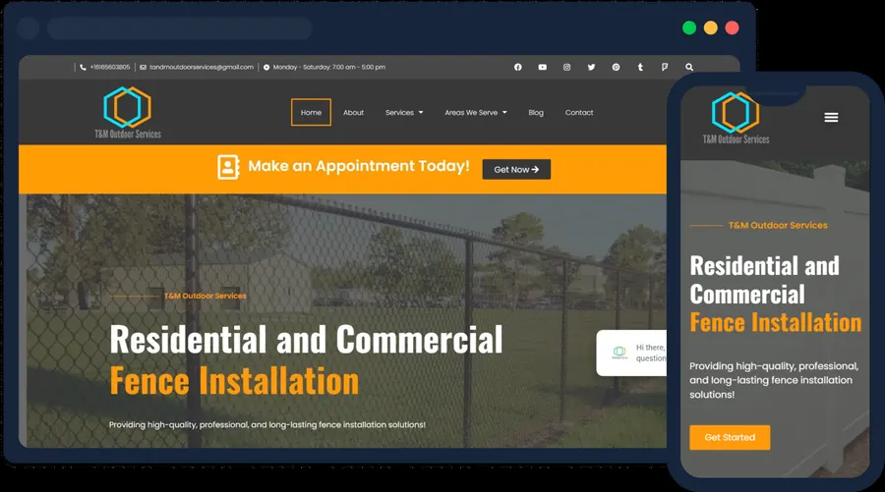Screen dimensions: 885x492
Task: Click Fence Installation heading on phone
Action: [x=776, y=323]
